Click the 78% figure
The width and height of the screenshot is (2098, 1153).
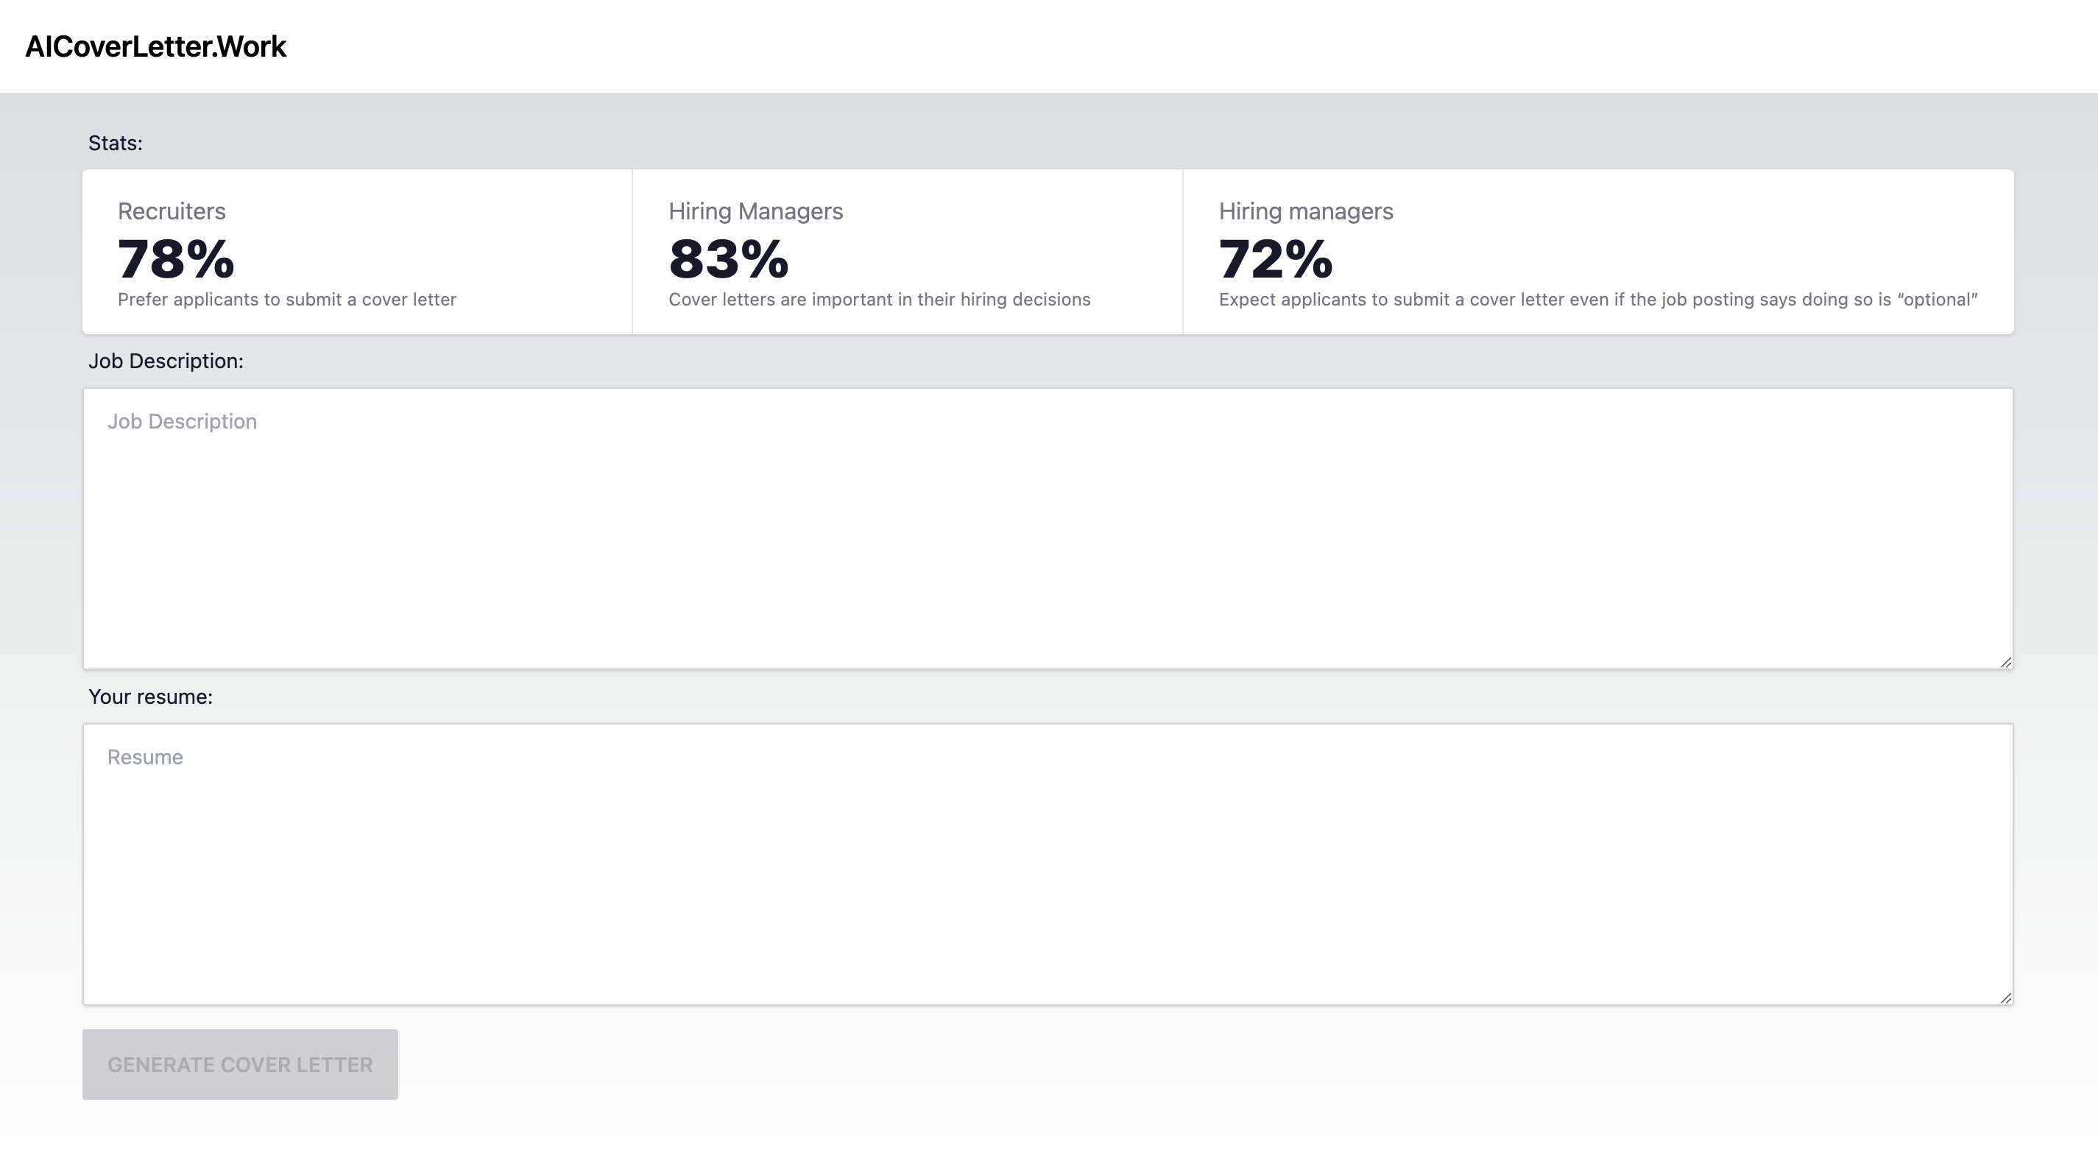point(176,259)
